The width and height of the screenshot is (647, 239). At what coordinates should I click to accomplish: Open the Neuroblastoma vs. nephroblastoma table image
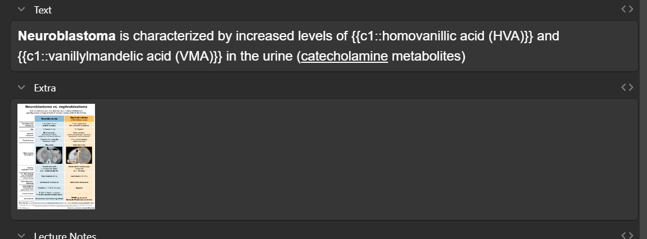pyautogui.click(x=56, y=156)
